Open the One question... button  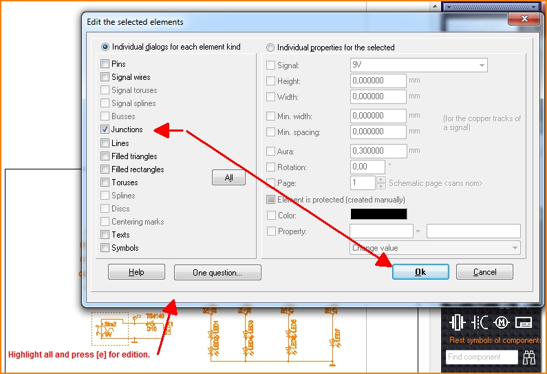(x=217, y=273)
